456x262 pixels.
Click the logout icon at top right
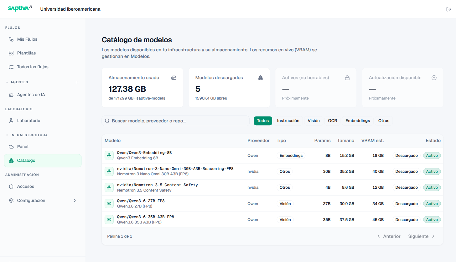(448, 9)
